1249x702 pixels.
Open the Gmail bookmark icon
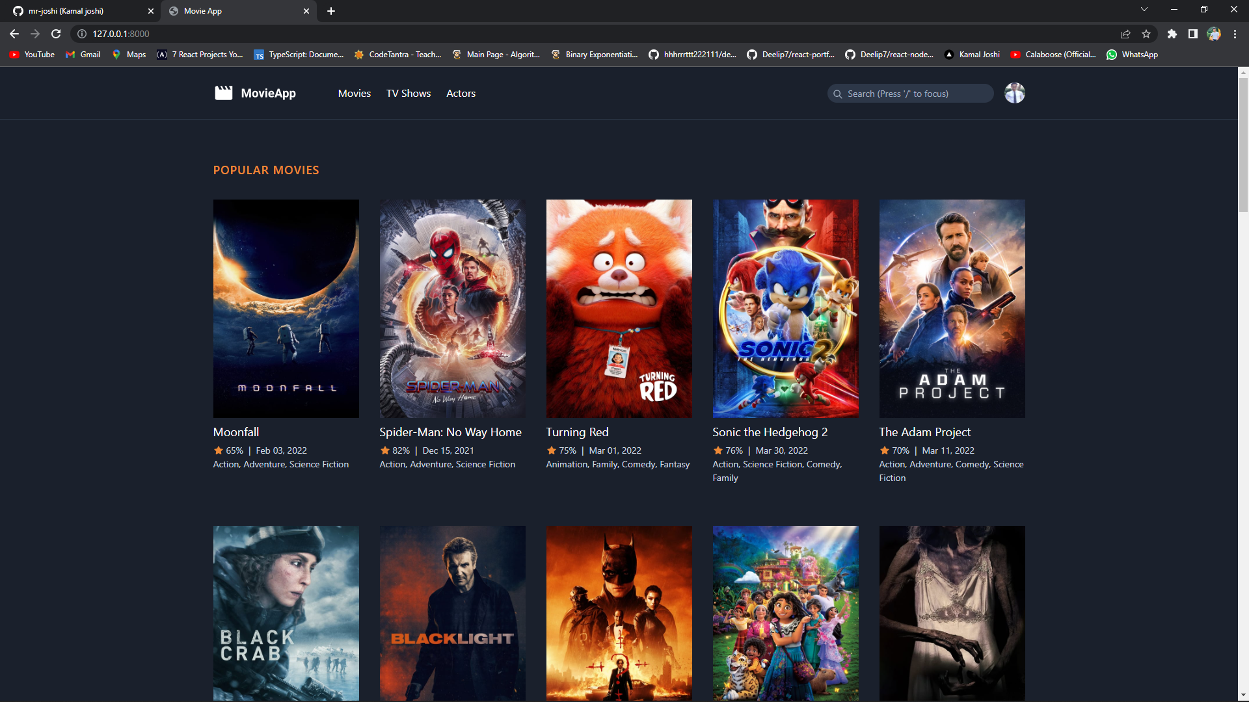(70, 55)
